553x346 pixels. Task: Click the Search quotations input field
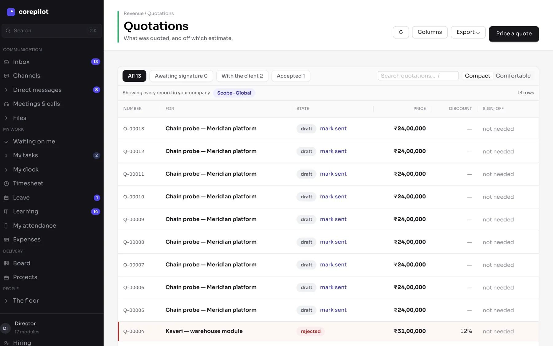pyautogui.click(x=418, y=76)
